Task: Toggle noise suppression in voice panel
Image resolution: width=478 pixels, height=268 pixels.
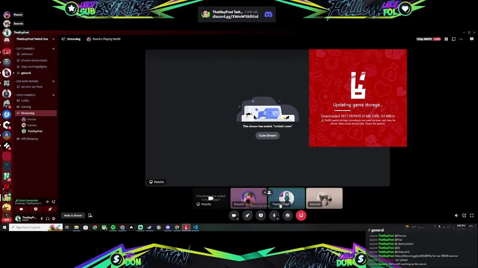Action: click(47, 202)
